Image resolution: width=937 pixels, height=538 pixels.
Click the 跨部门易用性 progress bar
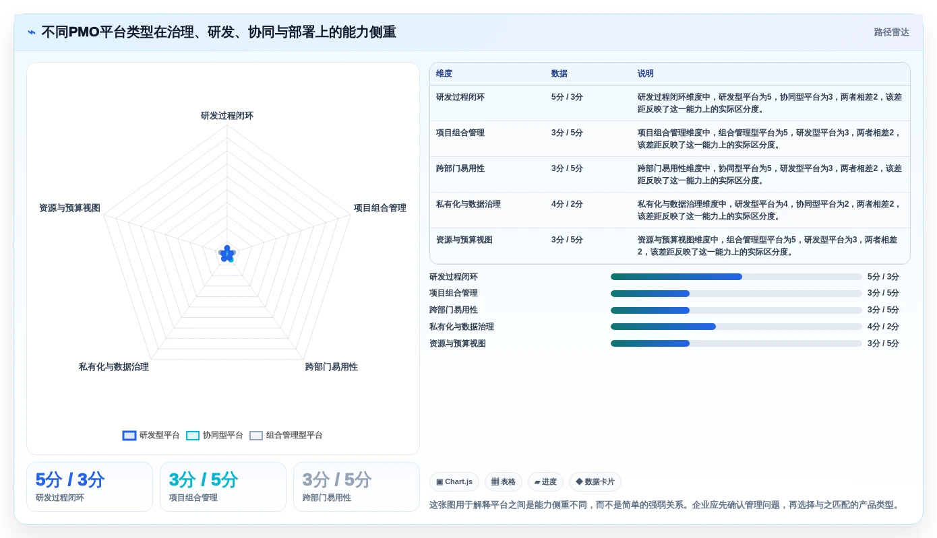coord(736,310)
